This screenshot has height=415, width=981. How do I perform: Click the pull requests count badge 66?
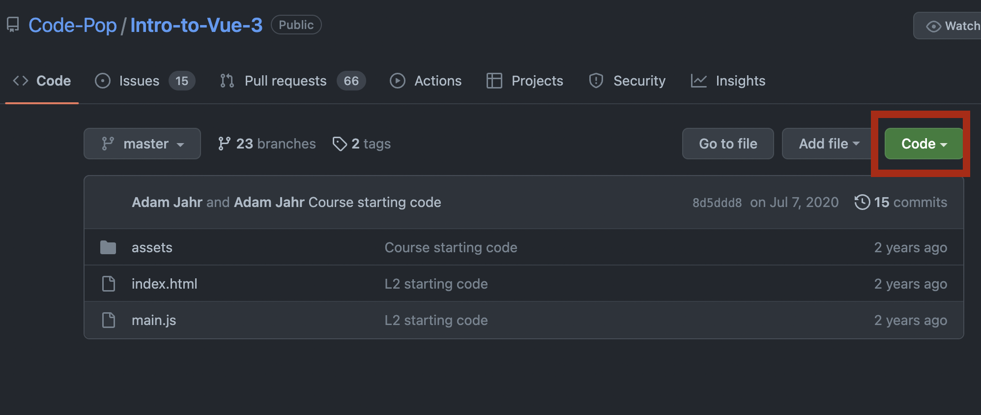pos(351,81)
